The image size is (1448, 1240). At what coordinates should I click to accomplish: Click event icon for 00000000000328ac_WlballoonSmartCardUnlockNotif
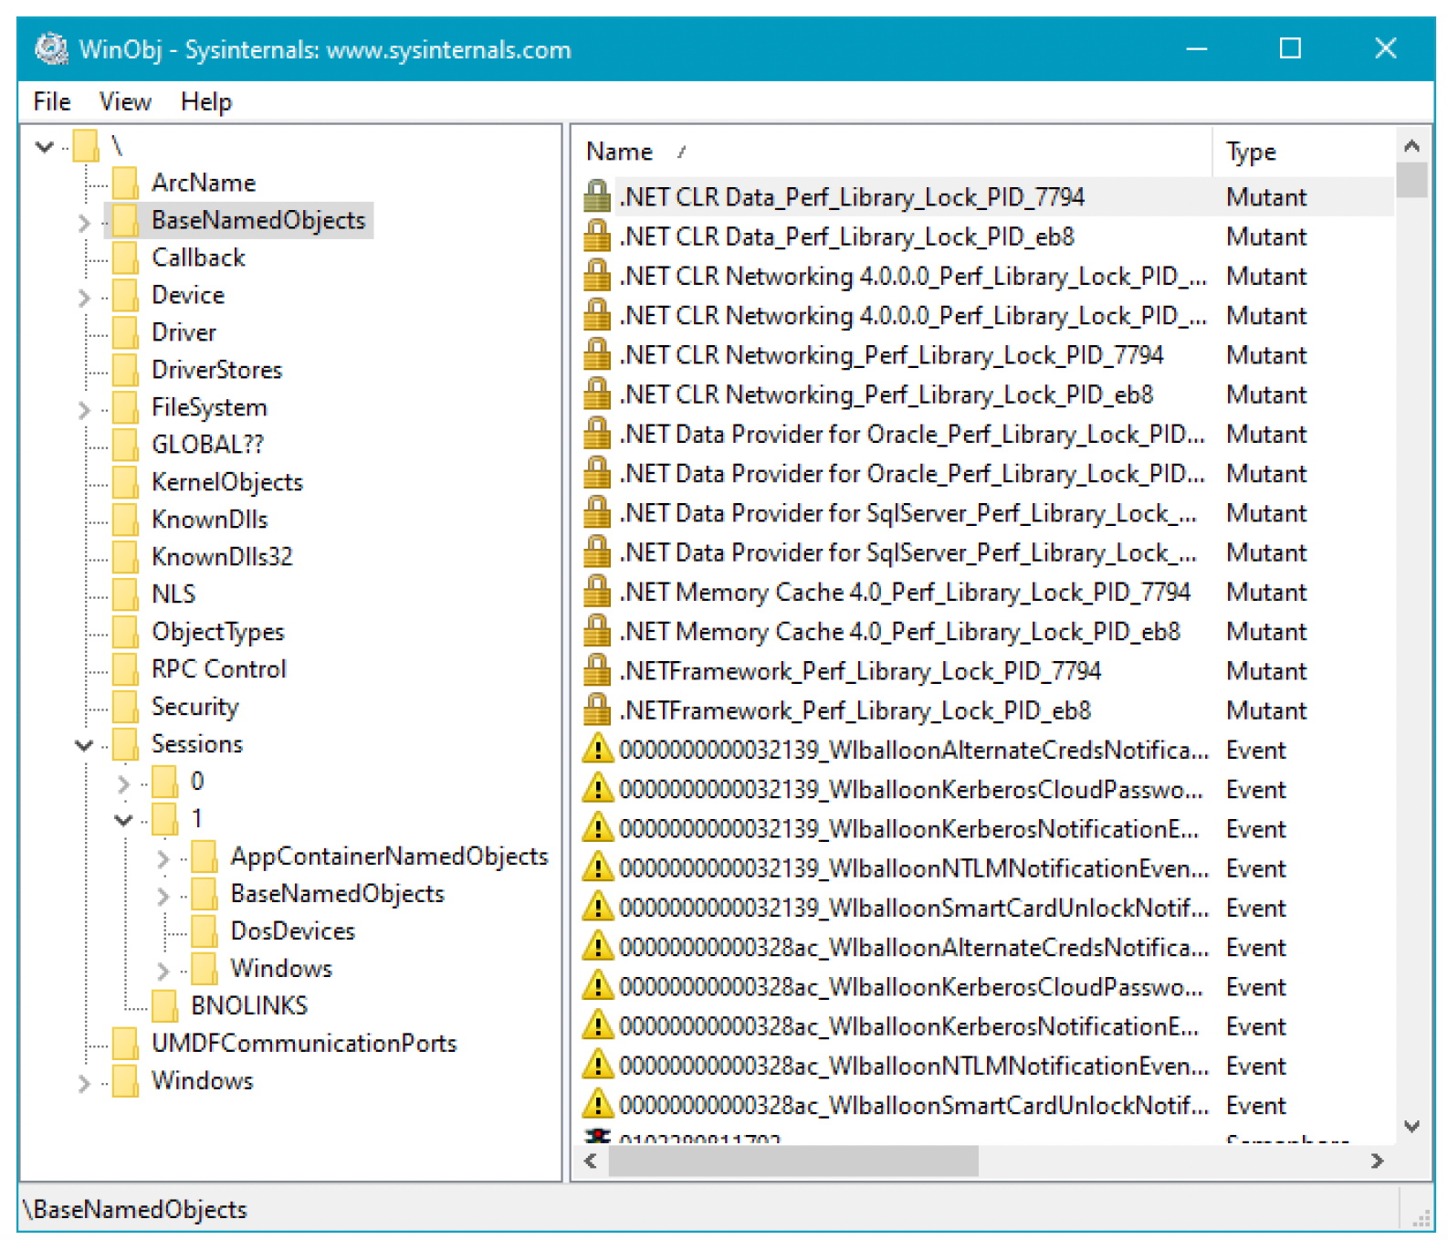(x=597, y=1105)
